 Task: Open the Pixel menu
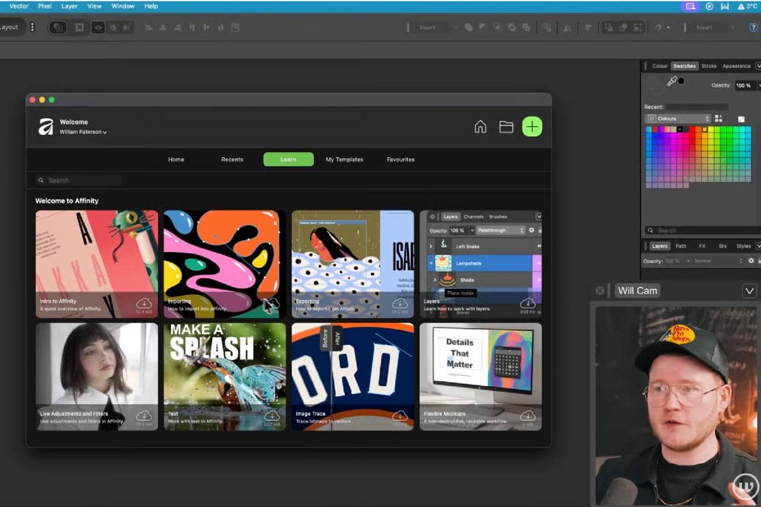[44, 6]
